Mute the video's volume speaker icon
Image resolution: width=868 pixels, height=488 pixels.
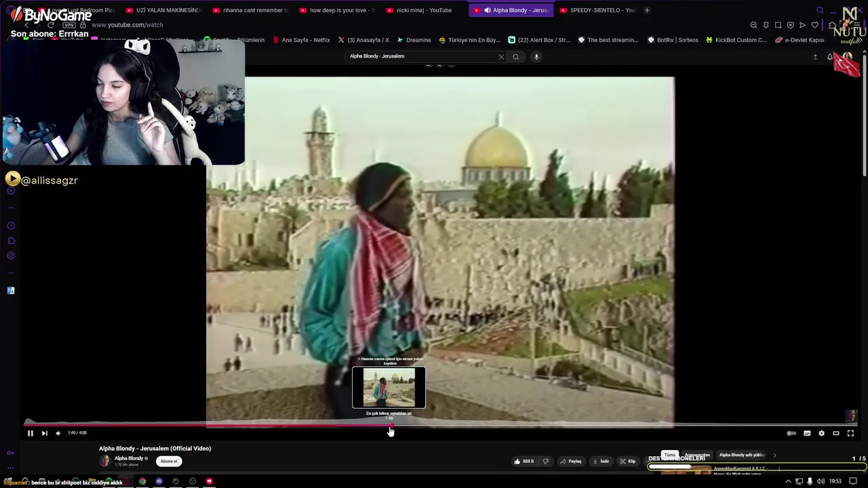tap(58, 433)
